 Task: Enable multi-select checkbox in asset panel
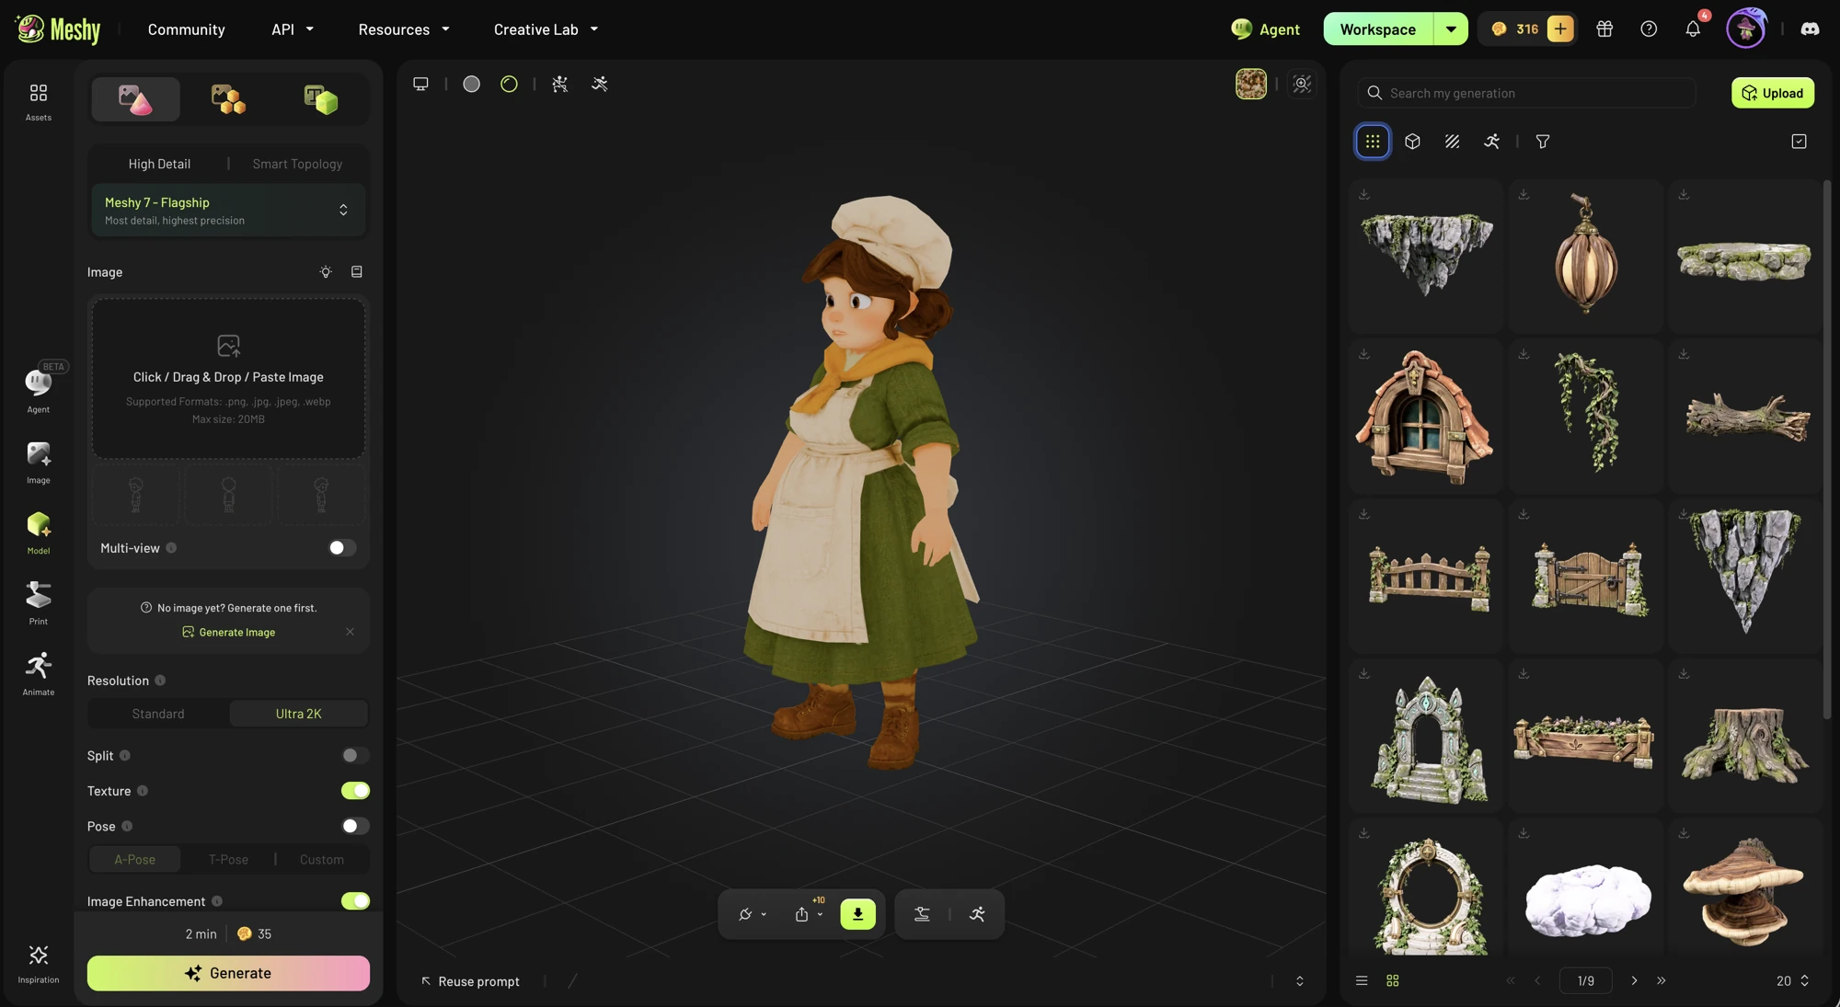(1799, 142)
